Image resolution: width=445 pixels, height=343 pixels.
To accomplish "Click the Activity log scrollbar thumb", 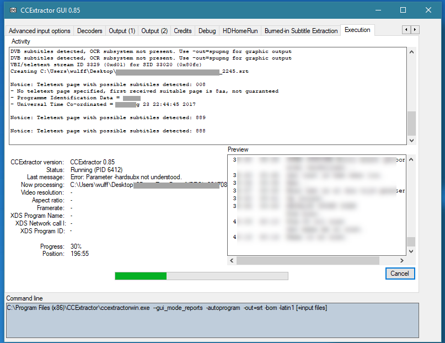I will click(412, 124).
